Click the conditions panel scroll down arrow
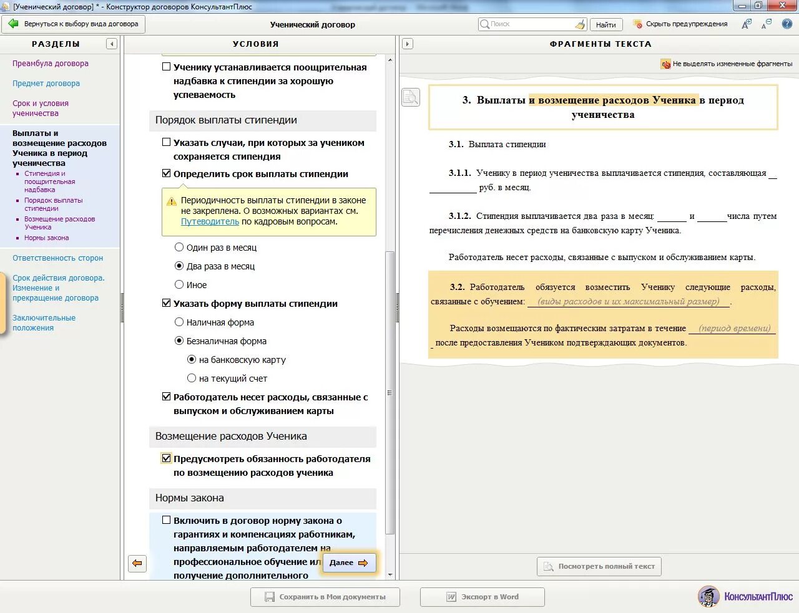799x613 pixels. click(390, 575)
